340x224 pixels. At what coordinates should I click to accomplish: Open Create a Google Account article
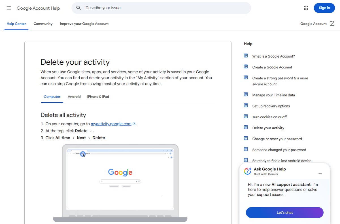(272, 67)
